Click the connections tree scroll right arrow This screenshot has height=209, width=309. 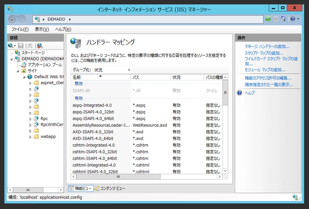click(x=61, y=190)
